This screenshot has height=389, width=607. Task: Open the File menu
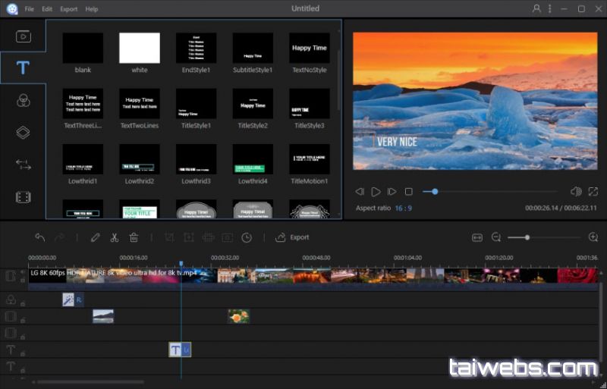coord(29,9)
